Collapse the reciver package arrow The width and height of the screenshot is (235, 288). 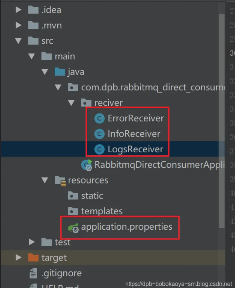click(71, 103)
